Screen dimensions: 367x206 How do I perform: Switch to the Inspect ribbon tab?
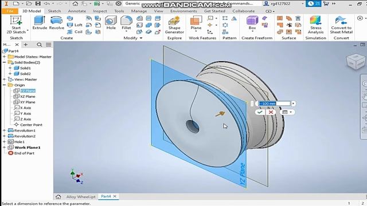click(100, 11)
